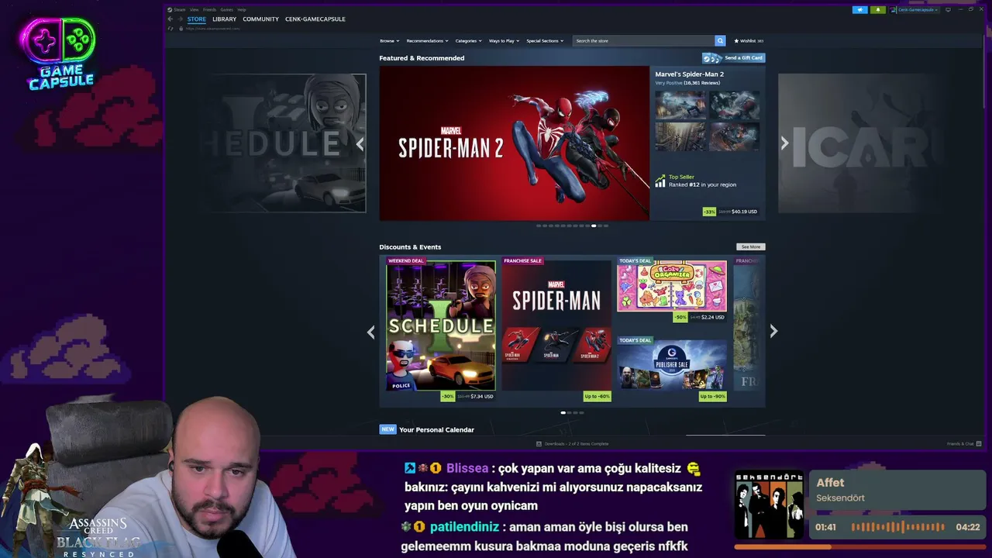Open the Publisher Sale today's deal

point(672,365)
